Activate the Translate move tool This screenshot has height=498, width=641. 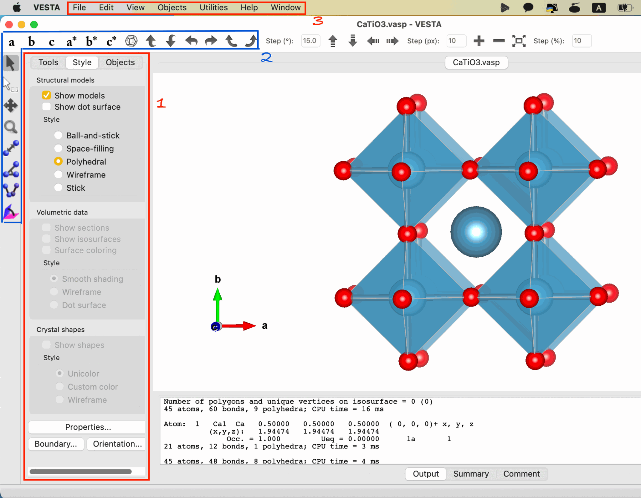tap(11, 106)
